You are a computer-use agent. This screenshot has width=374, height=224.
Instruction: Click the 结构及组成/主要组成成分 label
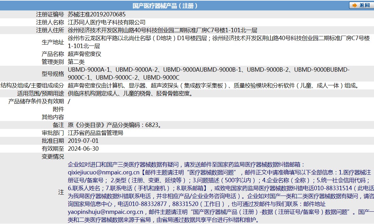(x=33, y=86)
